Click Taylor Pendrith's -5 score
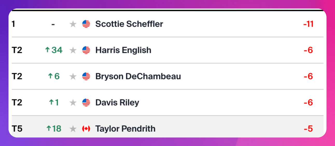The height and width of the screenshot is (146, 335). pyautogui.click(x=309, y=129)
